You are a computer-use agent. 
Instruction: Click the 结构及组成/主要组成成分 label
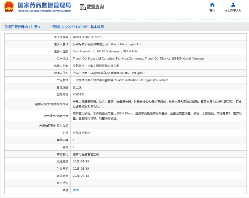[52, 104]
